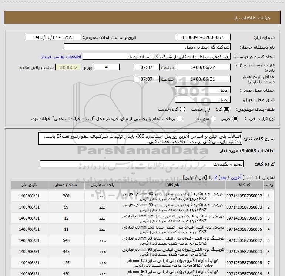The height and width of the screenshot is (276, 285).
Task: Click the استان محل تحویل field
Action: click(x=203, y=90)
